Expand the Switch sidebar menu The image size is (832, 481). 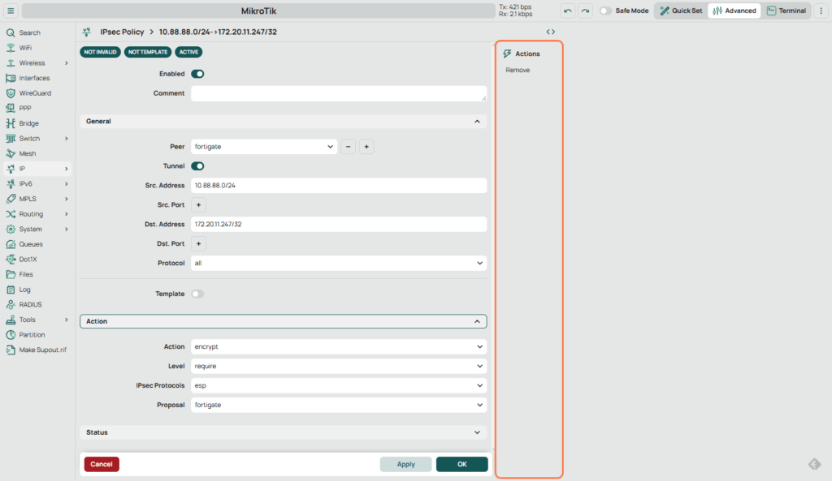[37, 139]
